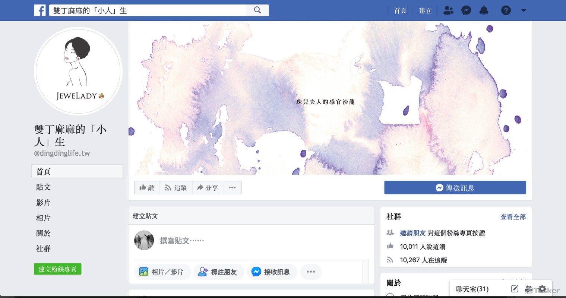Open the JeweLady page profile picture
This screenshot has height=298, width=566.
78,71
